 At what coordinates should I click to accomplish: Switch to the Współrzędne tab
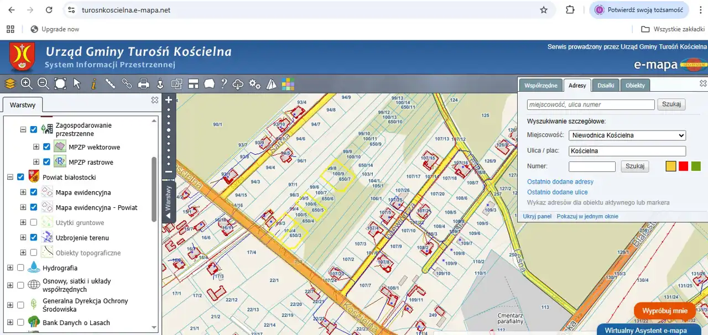click(x=540, y=86)
